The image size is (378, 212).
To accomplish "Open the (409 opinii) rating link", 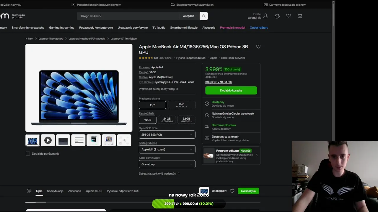I will click(x=165, y=58).
